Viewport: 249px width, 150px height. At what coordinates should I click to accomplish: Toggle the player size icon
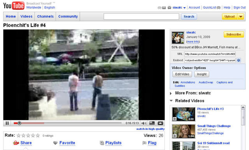point(152,123)
